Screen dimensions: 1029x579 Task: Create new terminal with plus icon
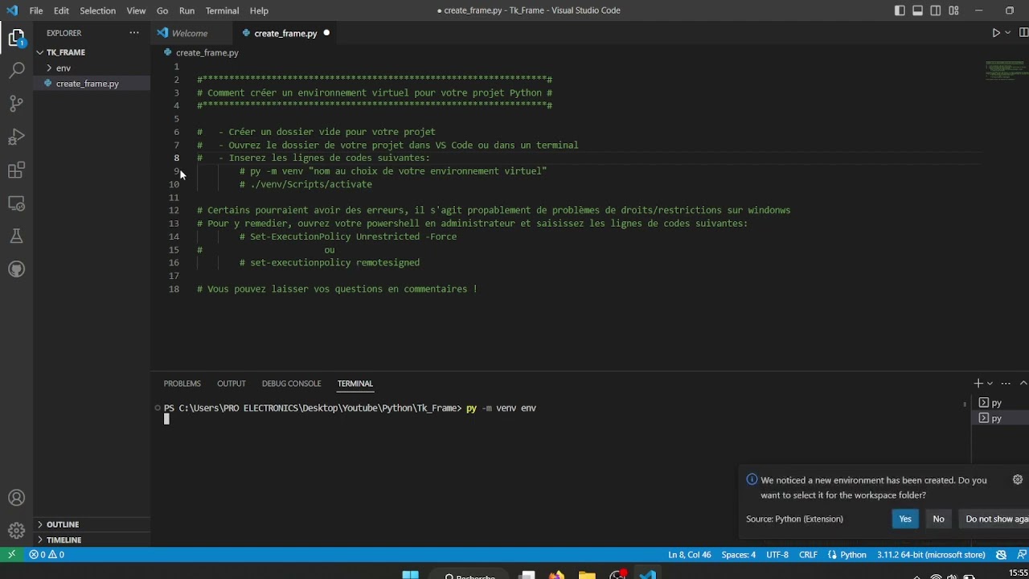(x=978, y=384)
